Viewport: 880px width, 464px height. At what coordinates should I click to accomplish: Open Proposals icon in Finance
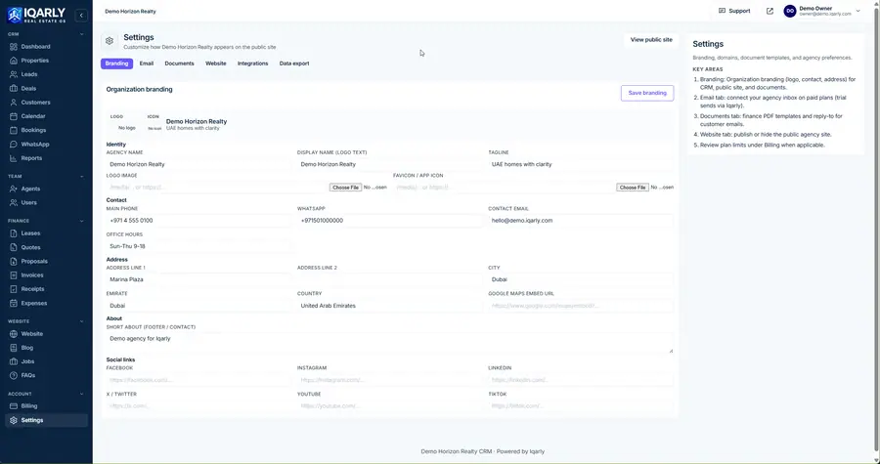point(14,261)
